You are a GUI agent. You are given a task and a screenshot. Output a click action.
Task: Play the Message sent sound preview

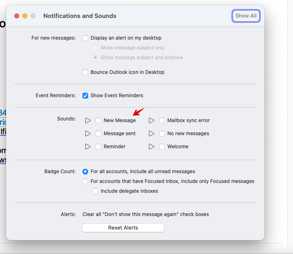[x=88, y=134]
